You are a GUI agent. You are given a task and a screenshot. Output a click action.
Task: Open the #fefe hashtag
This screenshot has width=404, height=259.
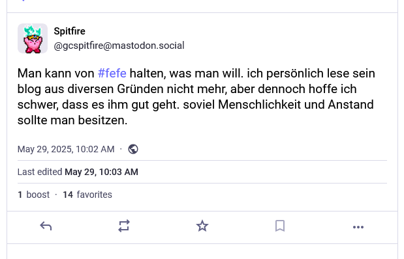112,74
